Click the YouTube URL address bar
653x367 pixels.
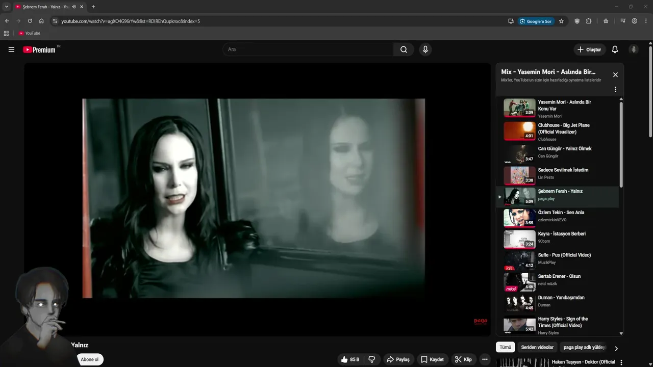pyautogui.click(x=281, y=21)
